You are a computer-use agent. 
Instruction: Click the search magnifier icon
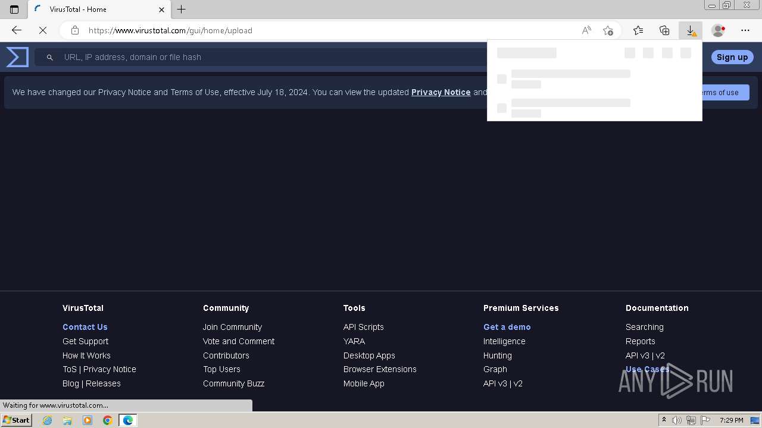pyautogui.click(x=50, y=57)
